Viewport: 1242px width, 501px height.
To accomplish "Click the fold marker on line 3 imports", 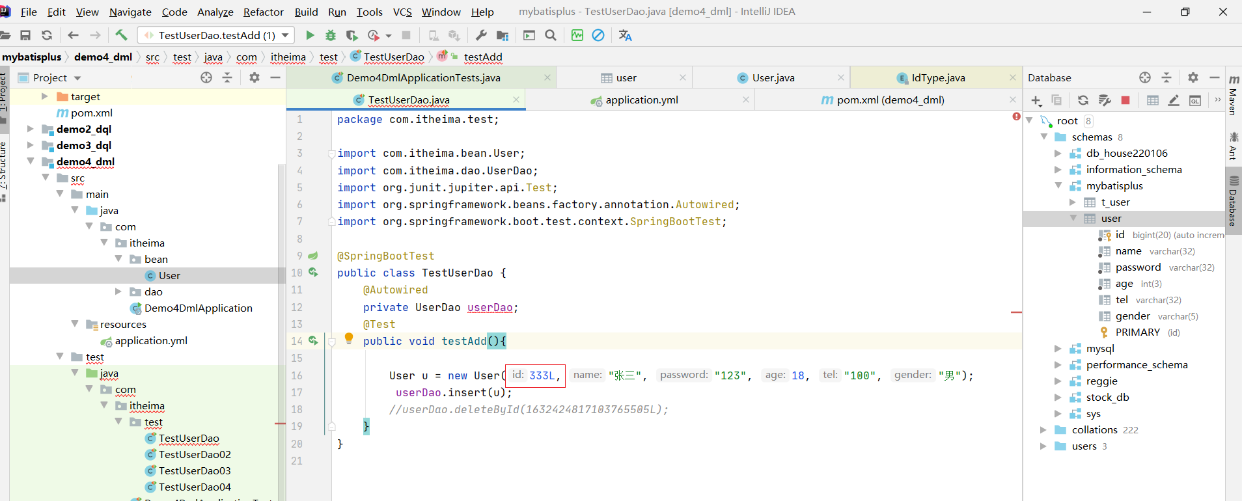I will 331,154.
